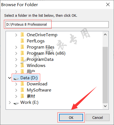Click the Cancel button
This screenshot has width=114, height=125.
click(98, 117)
